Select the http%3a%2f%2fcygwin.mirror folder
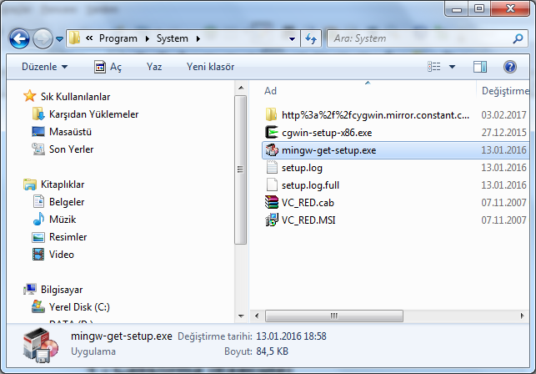 pos(375,114)
